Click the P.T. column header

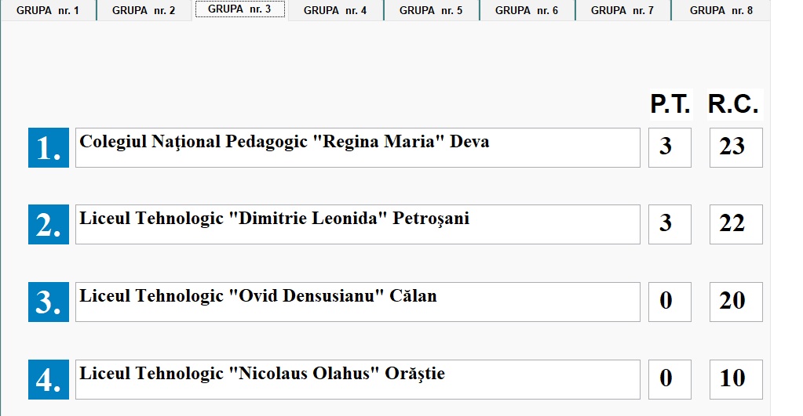pyautogui.click(x=670, y=104)
